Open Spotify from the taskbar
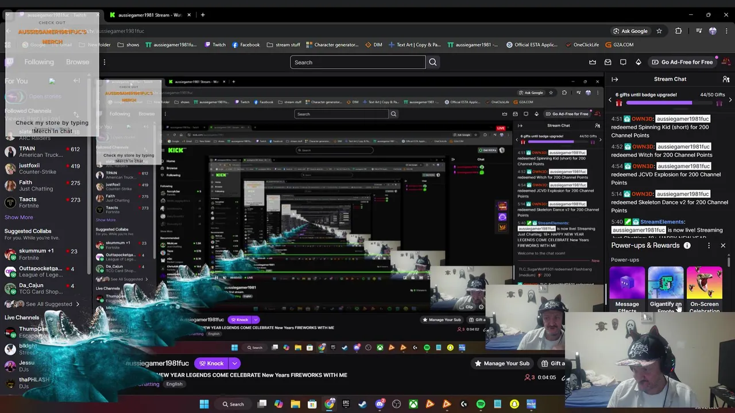This screenshot has height=413, width=735. (481, 404)
